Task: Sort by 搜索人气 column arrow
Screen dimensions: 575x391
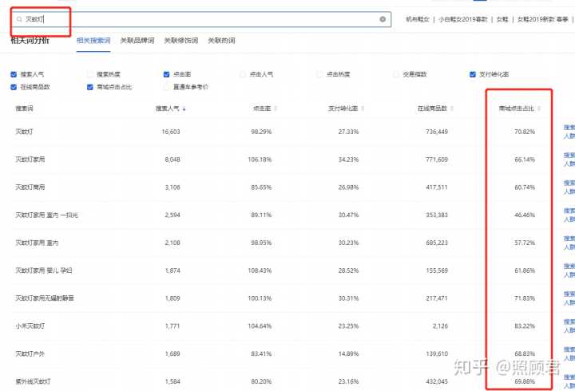Action: point(184,109)
